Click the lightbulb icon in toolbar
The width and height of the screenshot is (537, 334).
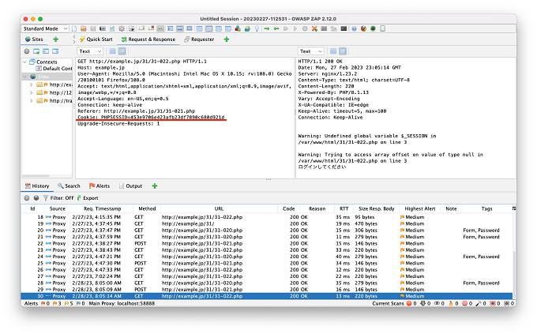point(257,28)
